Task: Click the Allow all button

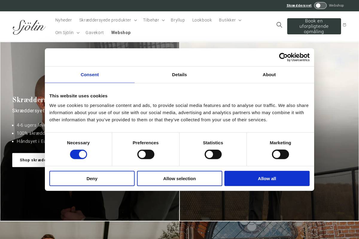Action: (x=267, y=178)
